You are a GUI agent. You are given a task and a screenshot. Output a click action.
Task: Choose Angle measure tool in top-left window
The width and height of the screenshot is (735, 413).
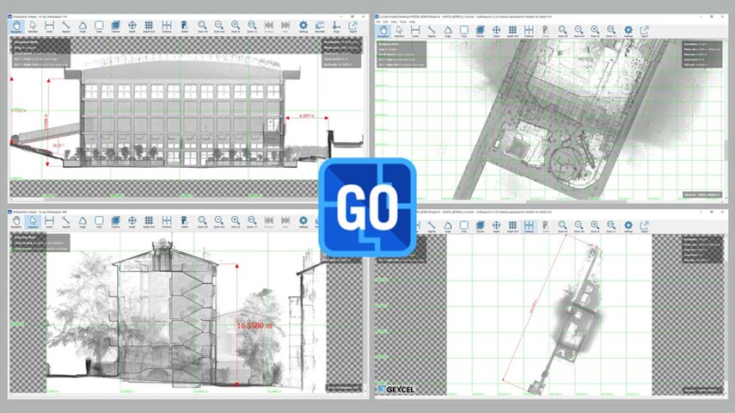(x=83, y=27)
